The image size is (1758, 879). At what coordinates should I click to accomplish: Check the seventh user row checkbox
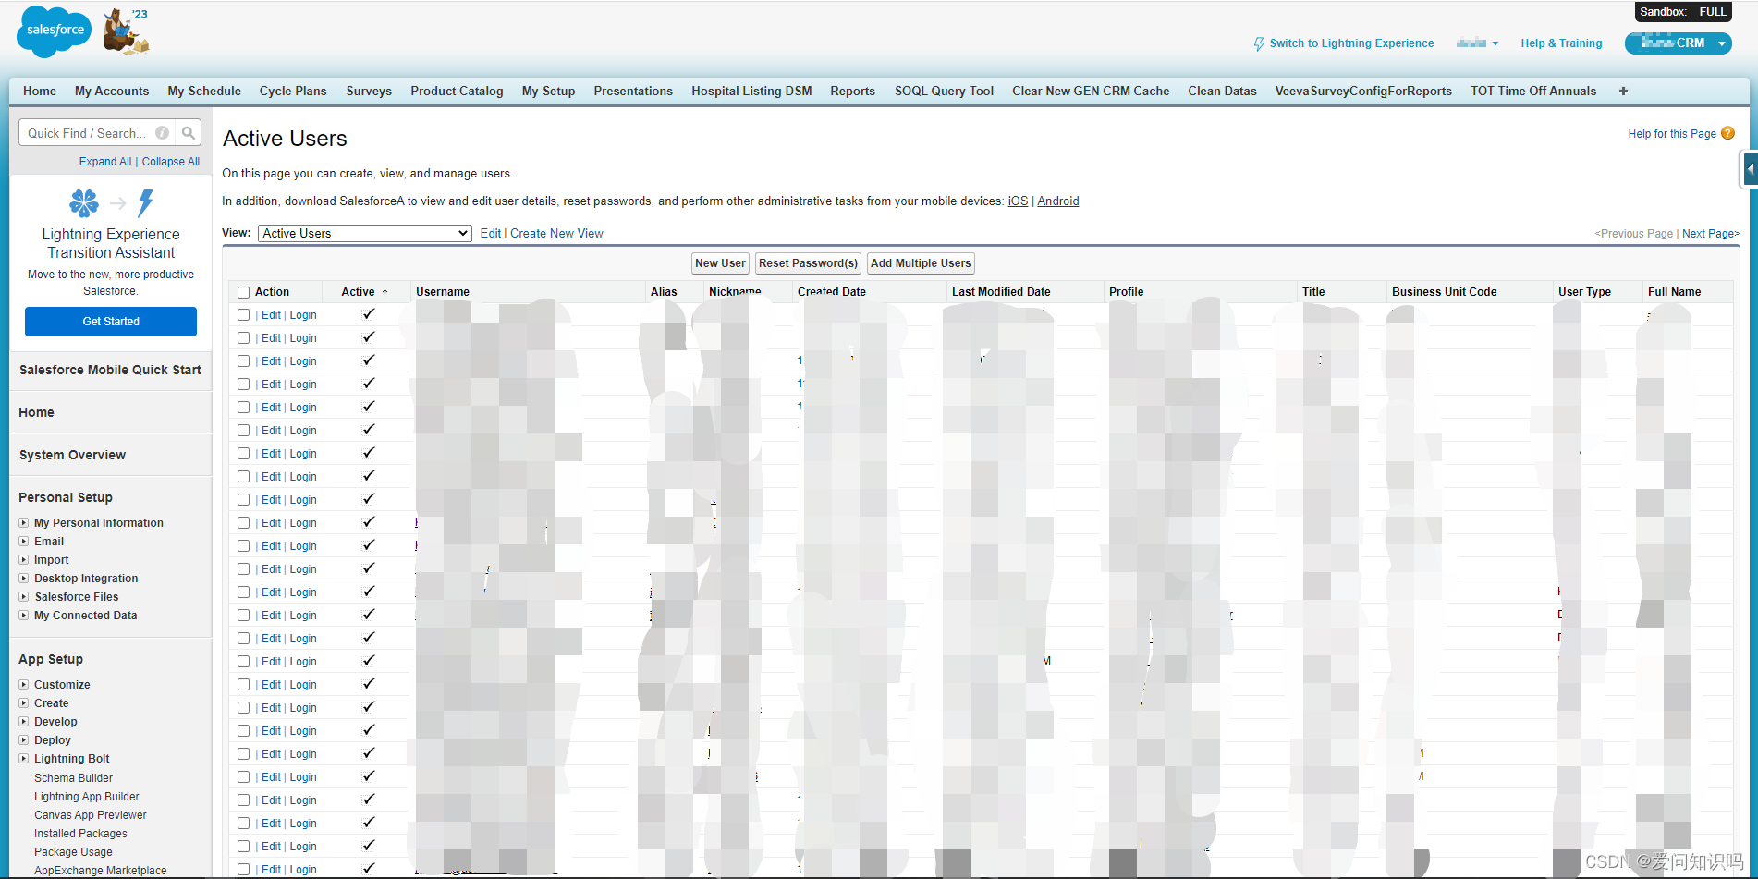click(244, 454)
